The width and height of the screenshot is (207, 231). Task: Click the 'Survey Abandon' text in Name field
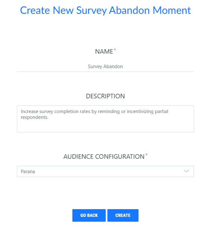(105, 67)
